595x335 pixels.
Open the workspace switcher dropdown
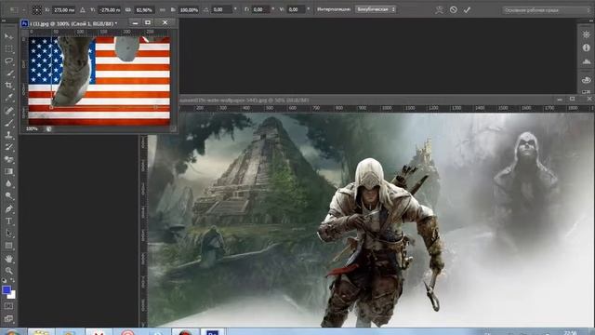546,10
